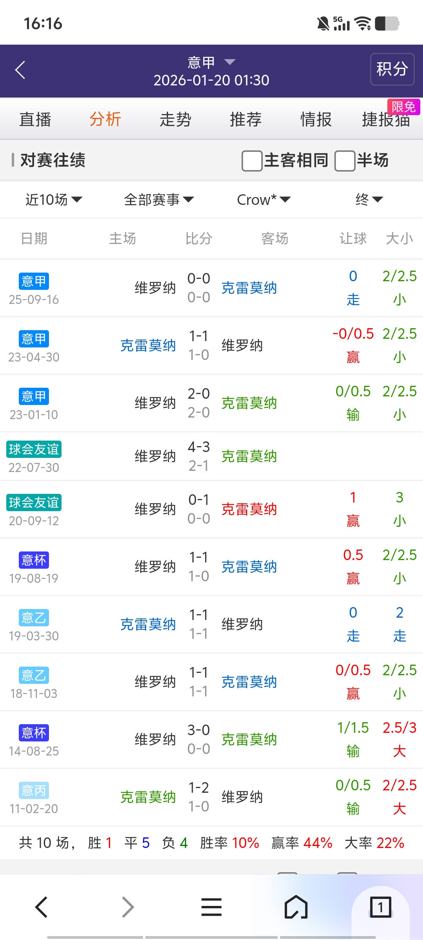Expand the 意甲 league selector in header
The height and width of the screenshot is (940, 423).
(211, 62)
